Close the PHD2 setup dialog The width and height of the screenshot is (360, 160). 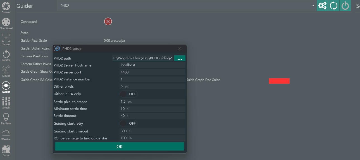tap(180, 48)
